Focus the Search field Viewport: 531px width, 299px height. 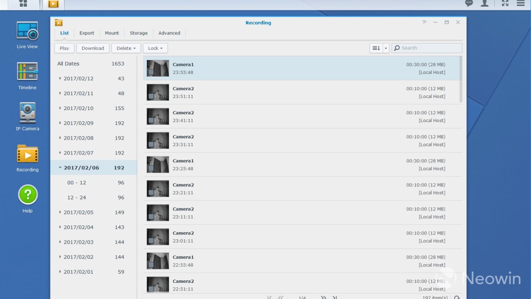(x=427, y=48)
